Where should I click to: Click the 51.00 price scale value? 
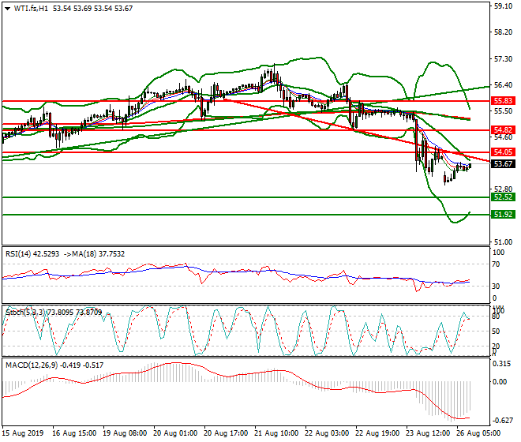pyautogui.click(x=503, y=242)
